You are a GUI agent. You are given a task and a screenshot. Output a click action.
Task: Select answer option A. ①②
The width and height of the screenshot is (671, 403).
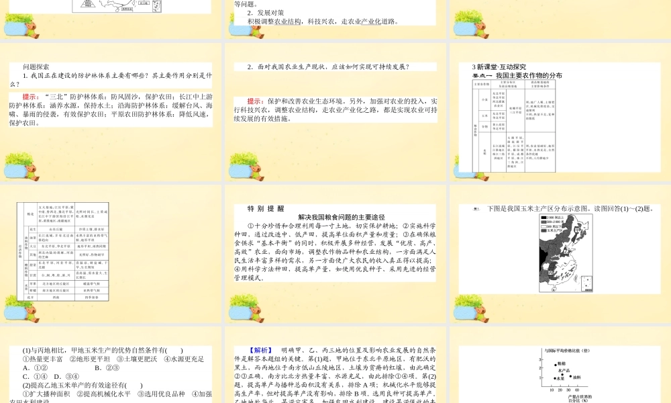point(35,367)
